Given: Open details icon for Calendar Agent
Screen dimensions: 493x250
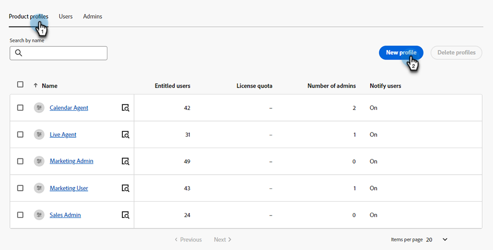Looking at the screenshot, I should 125,108.
